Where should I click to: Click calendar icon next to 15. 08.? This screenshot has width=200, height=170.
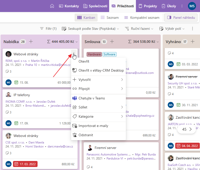coord(16,83)
